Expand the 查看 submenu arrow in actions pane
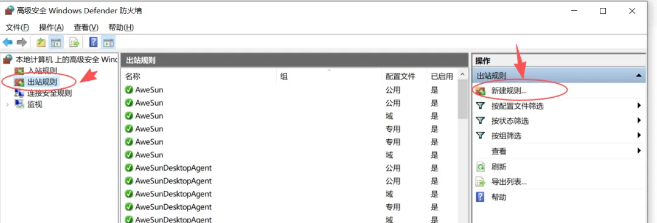 point(639,151)
